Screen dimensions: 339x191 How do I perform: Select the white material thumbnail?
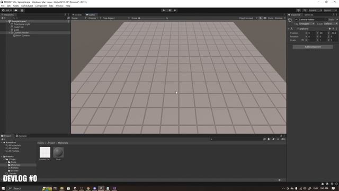coord(45,152)
